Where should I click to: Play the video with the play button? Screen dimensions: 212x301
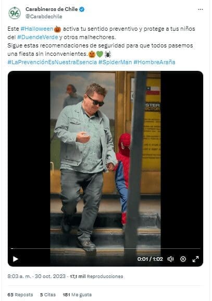[x=15, y=259]
